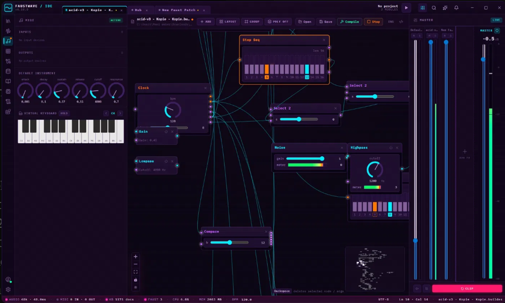Select the MIDI music-note sidebar icon
This screenshot has width=505, height=303.
(x=8, y=41)
